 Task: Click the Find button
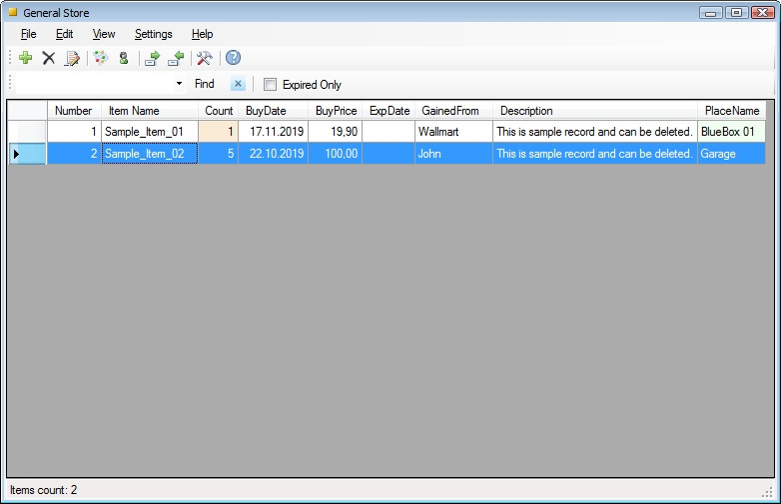pos(204,84)
